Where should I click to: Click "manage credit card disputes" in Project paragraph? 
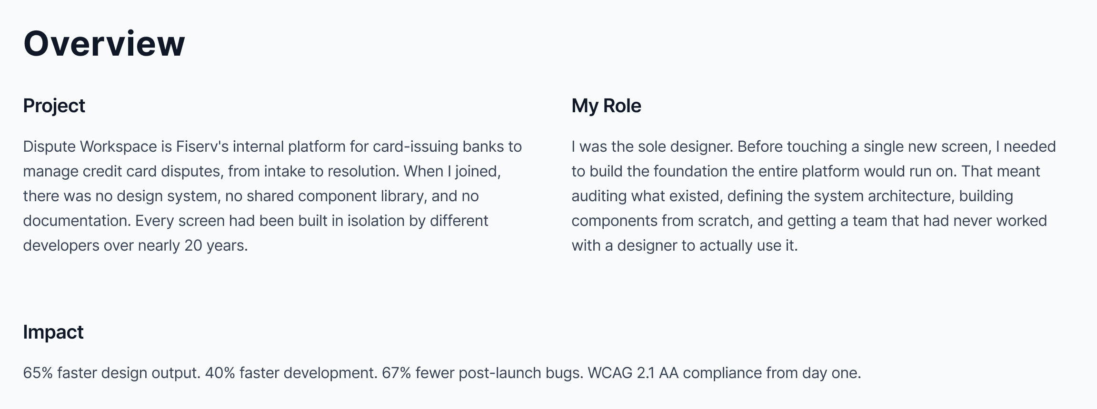(123, 171)
